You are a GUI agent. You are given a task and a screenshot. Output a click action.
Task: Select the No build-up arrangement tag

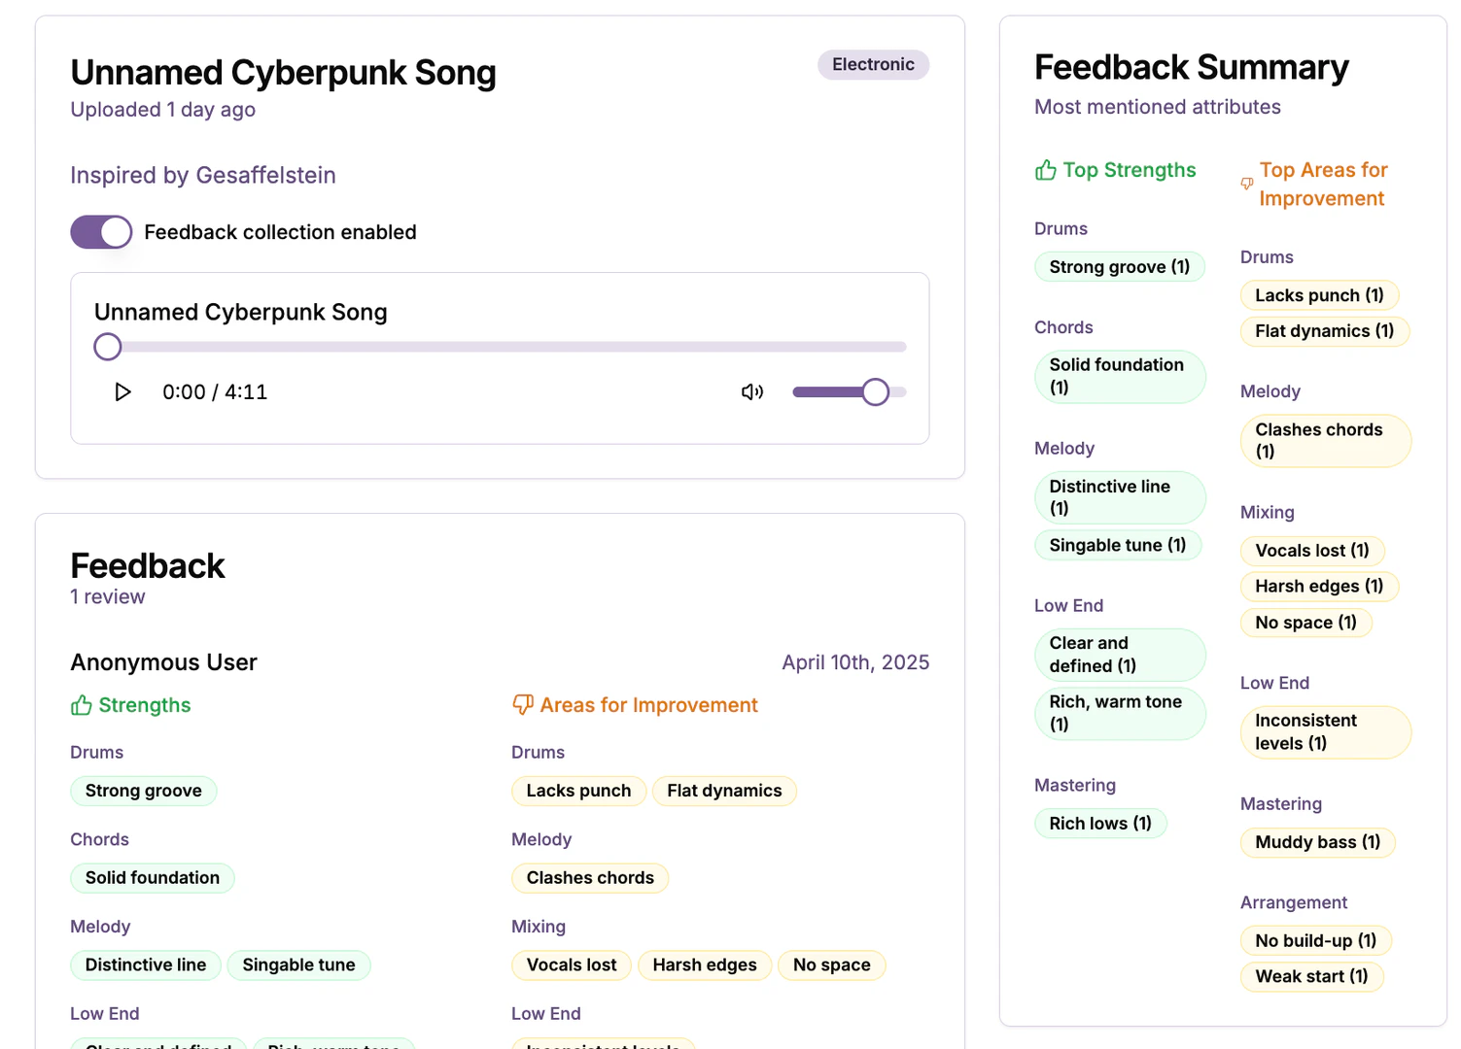(1314, 940)
